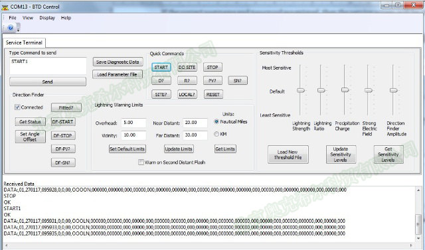The image size is (425, 250).
Task: Click the Far Distant limit field
Action: tap(195, 135)
